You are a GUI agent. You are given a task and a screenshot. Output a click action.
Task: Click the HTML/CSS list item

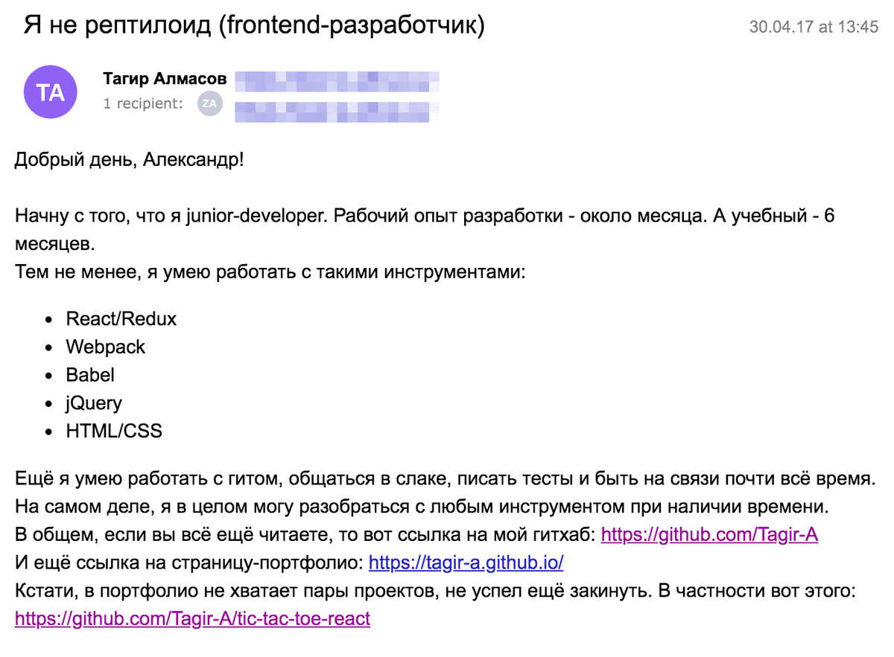point(114,431)
